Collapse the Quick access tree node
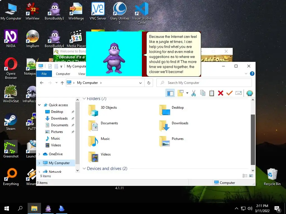Viewport: 286px width, 214px height. (x=39, y=105)
